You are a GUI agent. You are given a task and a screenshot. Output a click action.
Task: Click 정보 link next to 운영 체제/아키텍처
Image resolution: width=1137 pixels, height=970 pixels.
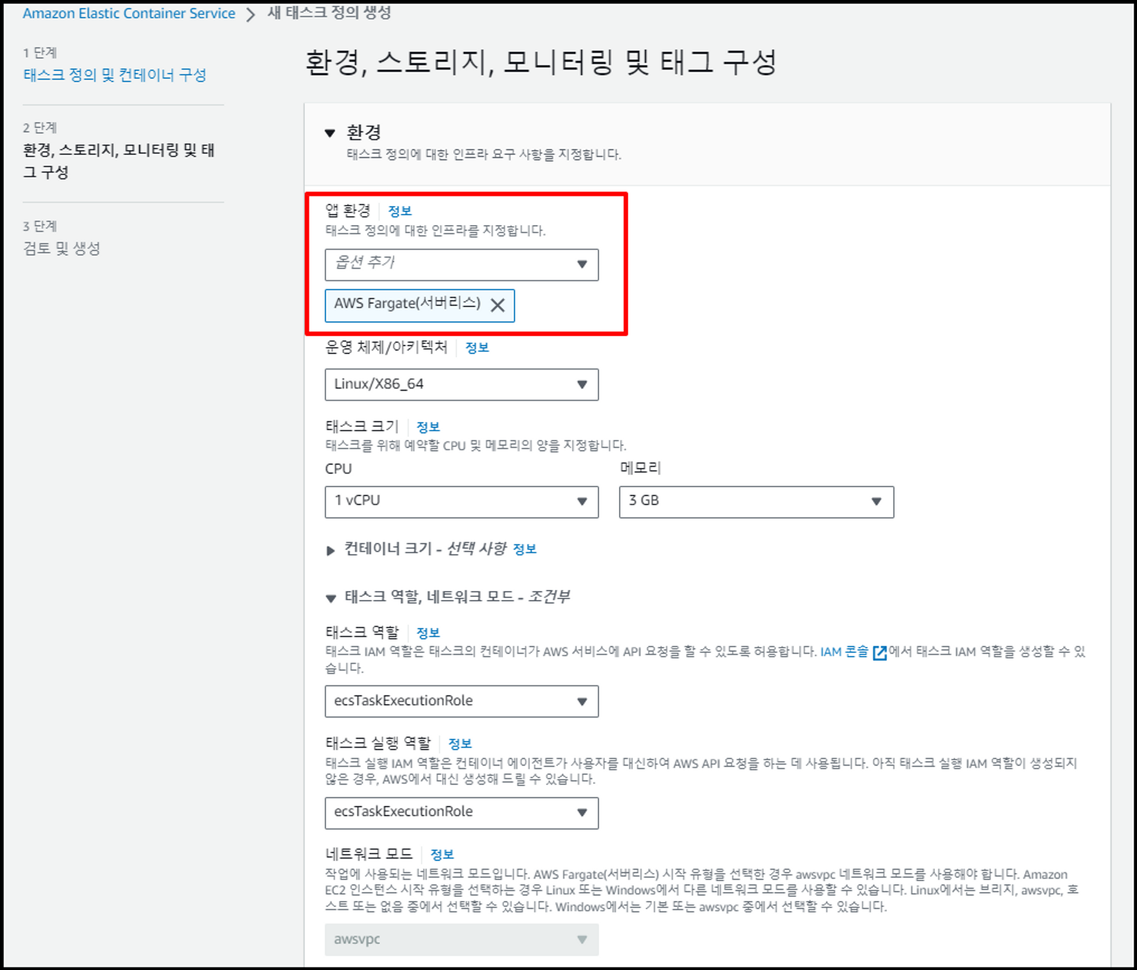coord(477,348)
